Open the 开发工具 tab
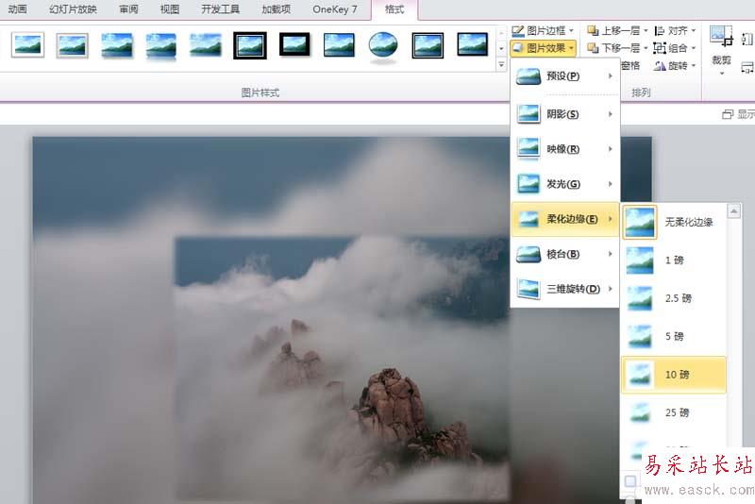755x504 pixels. [x=220, y=9]
